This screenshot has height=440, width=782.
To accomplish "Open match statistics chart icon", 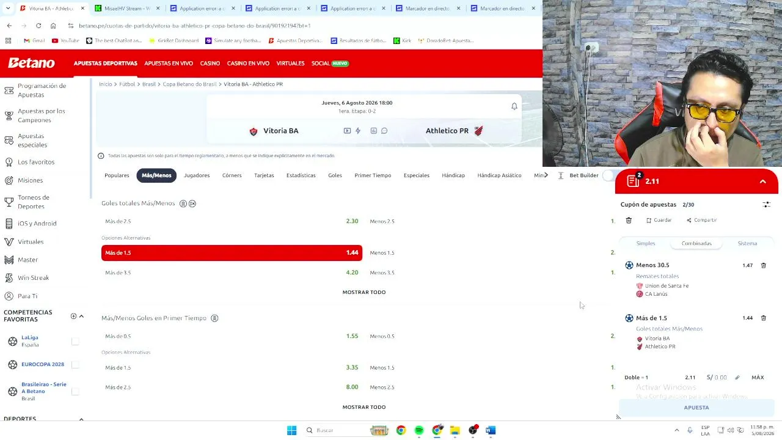I will click(x=373, y=131).
